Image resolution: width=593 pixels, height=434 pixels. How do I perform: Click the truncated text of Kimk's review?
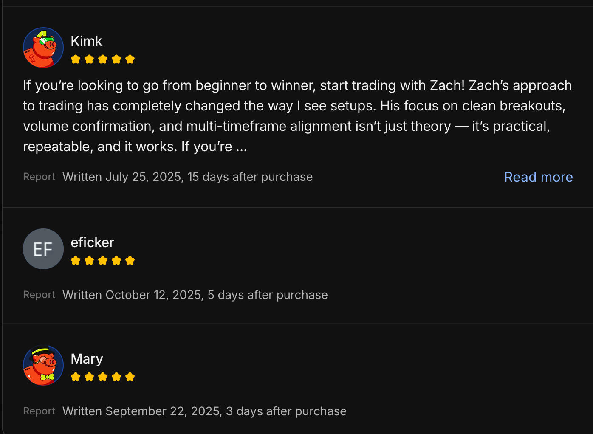[297, 116]
